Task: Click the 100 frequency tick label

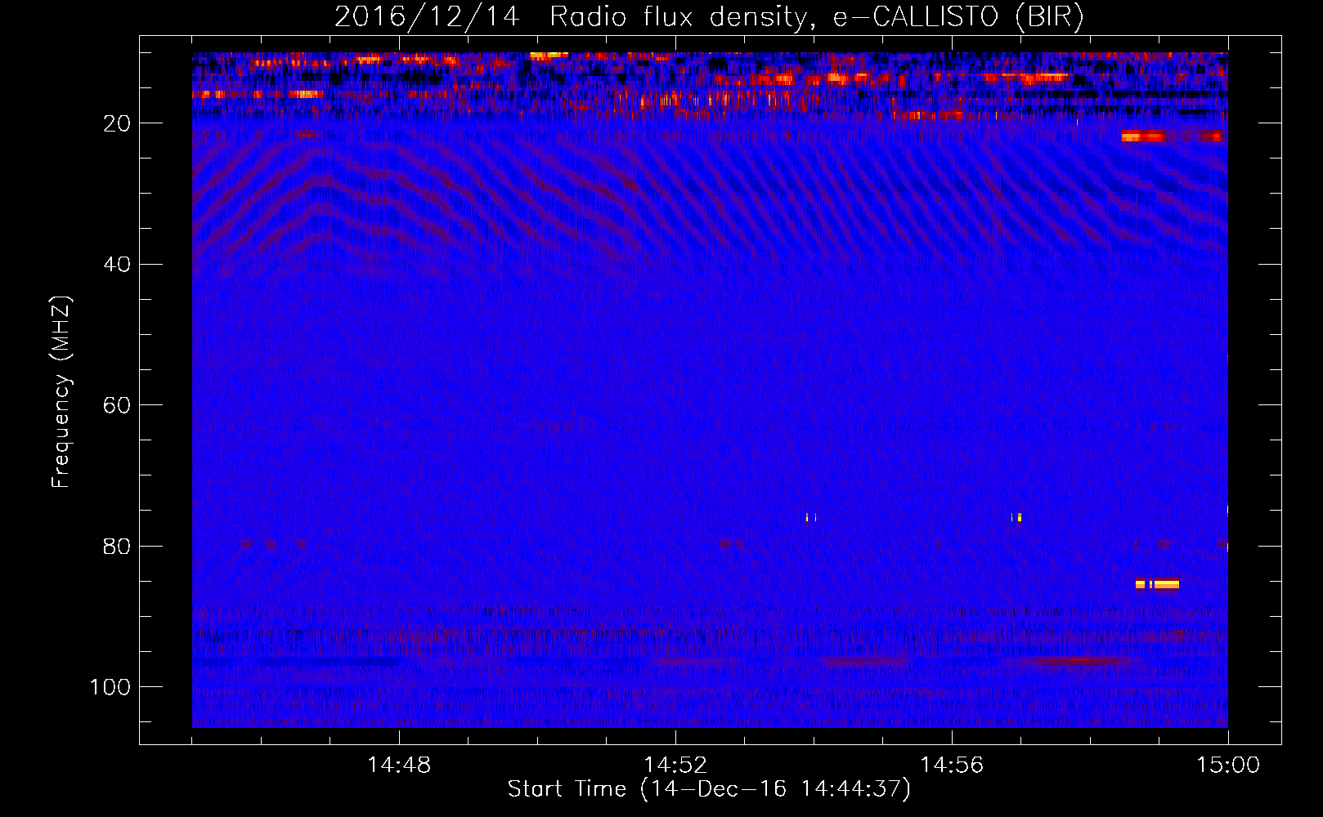Action: pyautogui.click(x=110, y=687)
